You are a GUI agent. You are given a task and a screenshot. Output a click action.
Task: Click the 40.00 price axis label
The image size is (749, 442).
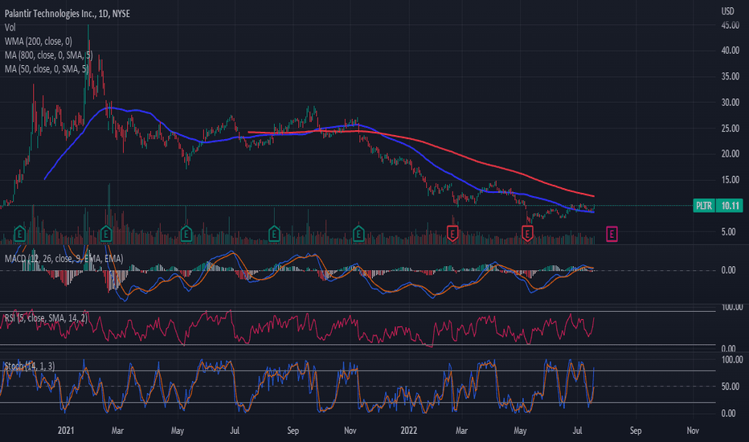[x=731, y=51]
